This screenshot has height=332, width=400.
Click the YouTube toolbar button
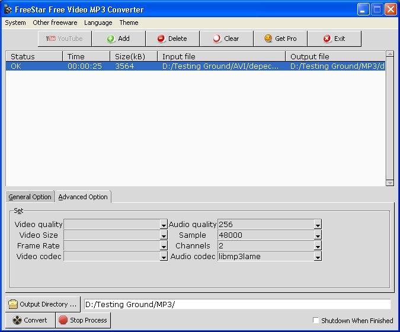tap(65, 39)
